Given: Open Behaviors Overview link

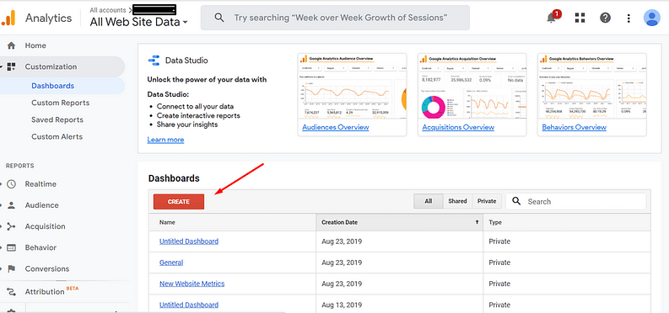Looking at the screenshot, I should tap(574, 127).
